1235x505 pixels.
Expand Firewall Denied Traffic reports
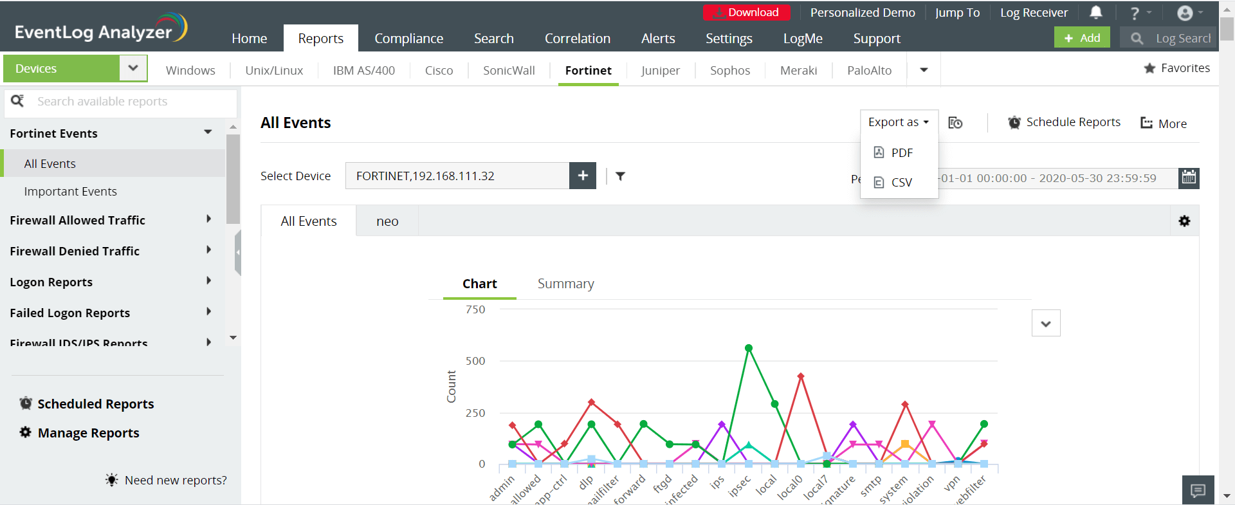tap(208, 250)
